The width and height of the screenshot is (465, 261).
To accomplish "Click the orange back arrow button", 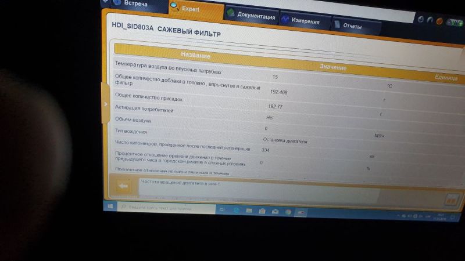I will click(x=123, y=186).
